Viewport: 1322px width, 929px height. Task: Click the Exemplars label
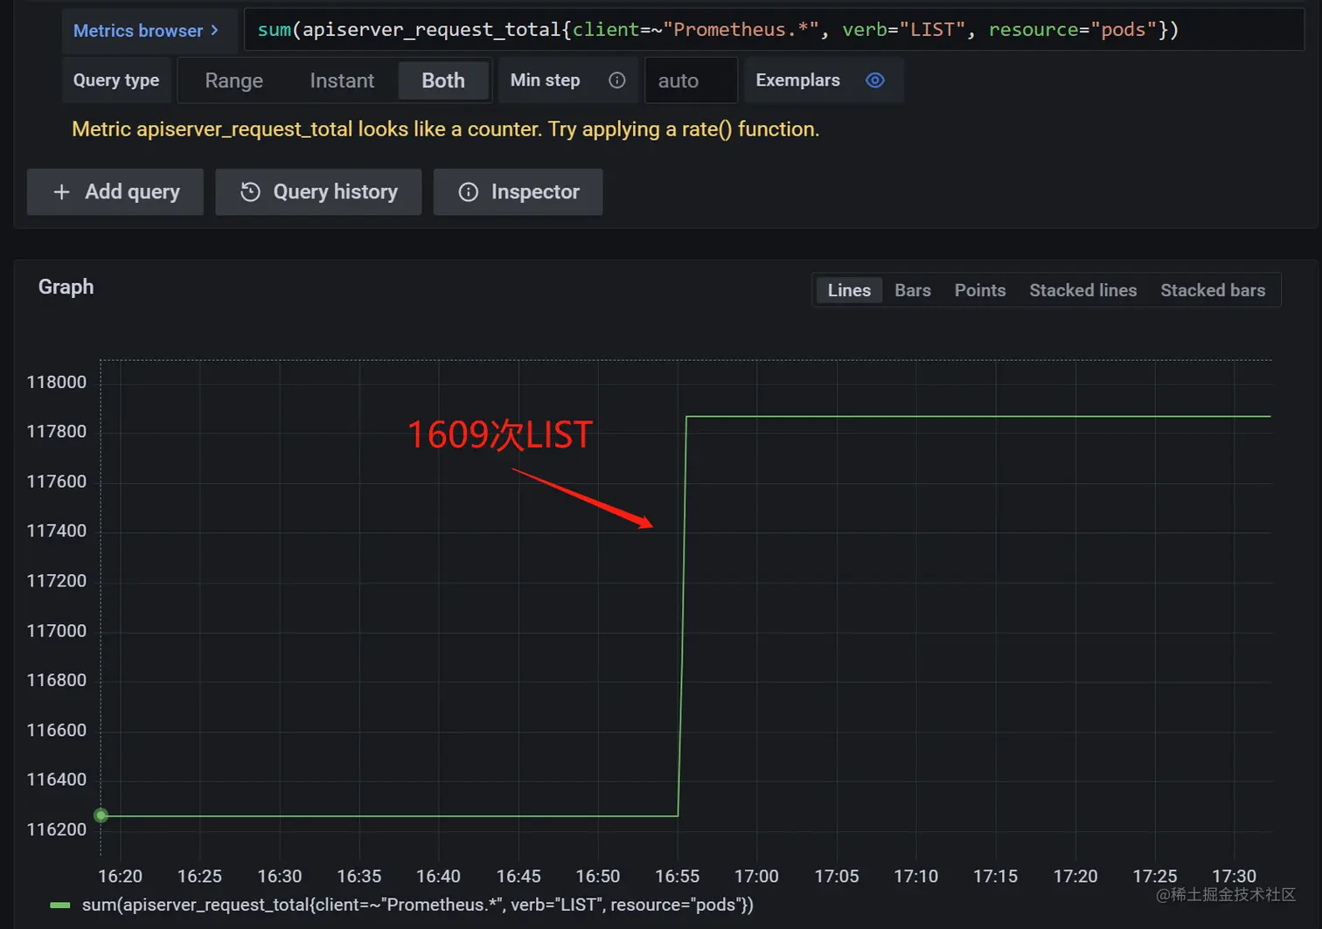click(798, 80)
